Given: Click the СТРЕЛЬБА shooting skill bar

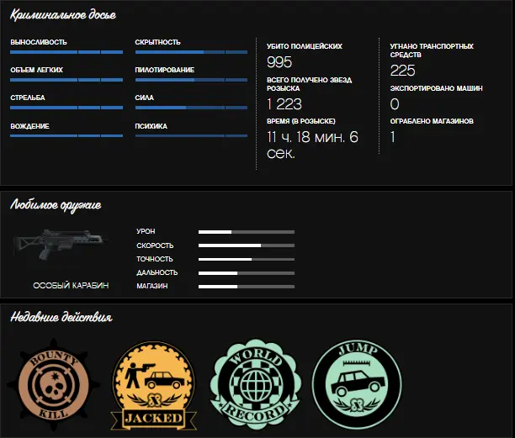Looking at the screenshot, I should click(x=66, y=108).
